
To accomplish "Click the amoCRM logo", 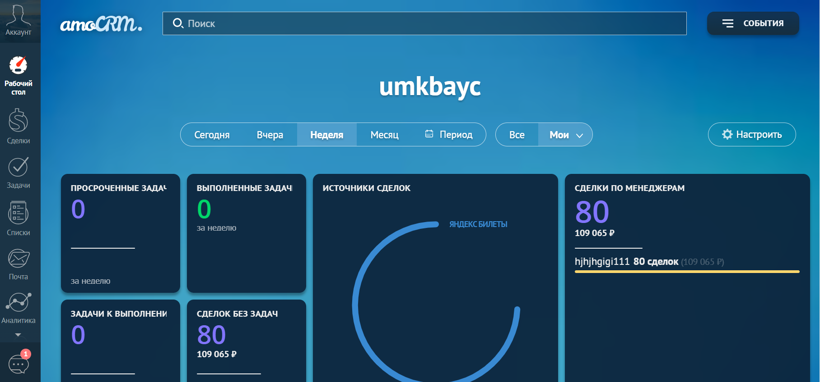I will (x=101, y=24).
